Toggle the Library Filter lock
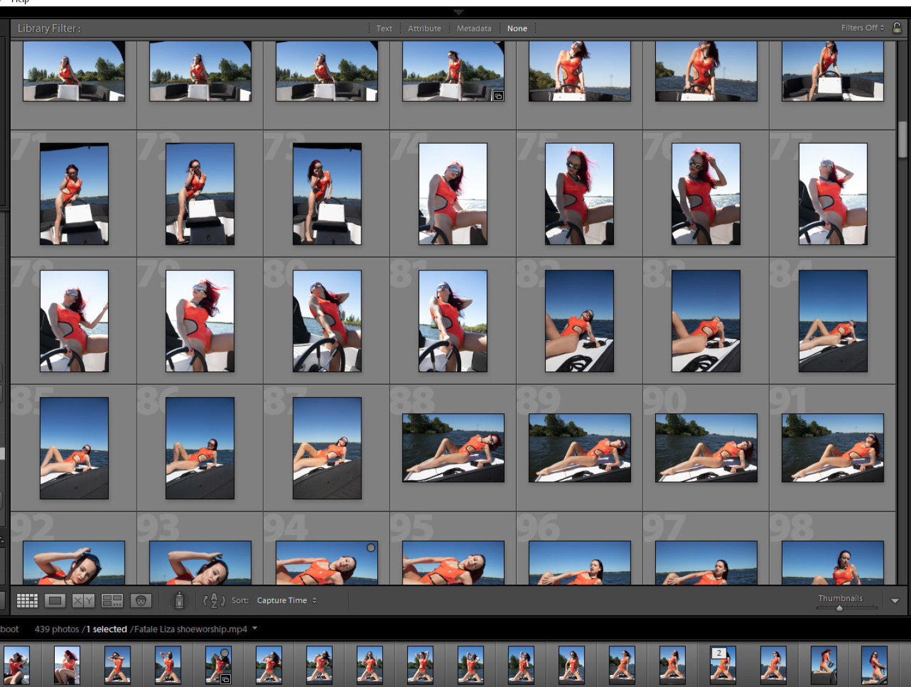Screen dimensions: 911x687 [x=897, y=27]
